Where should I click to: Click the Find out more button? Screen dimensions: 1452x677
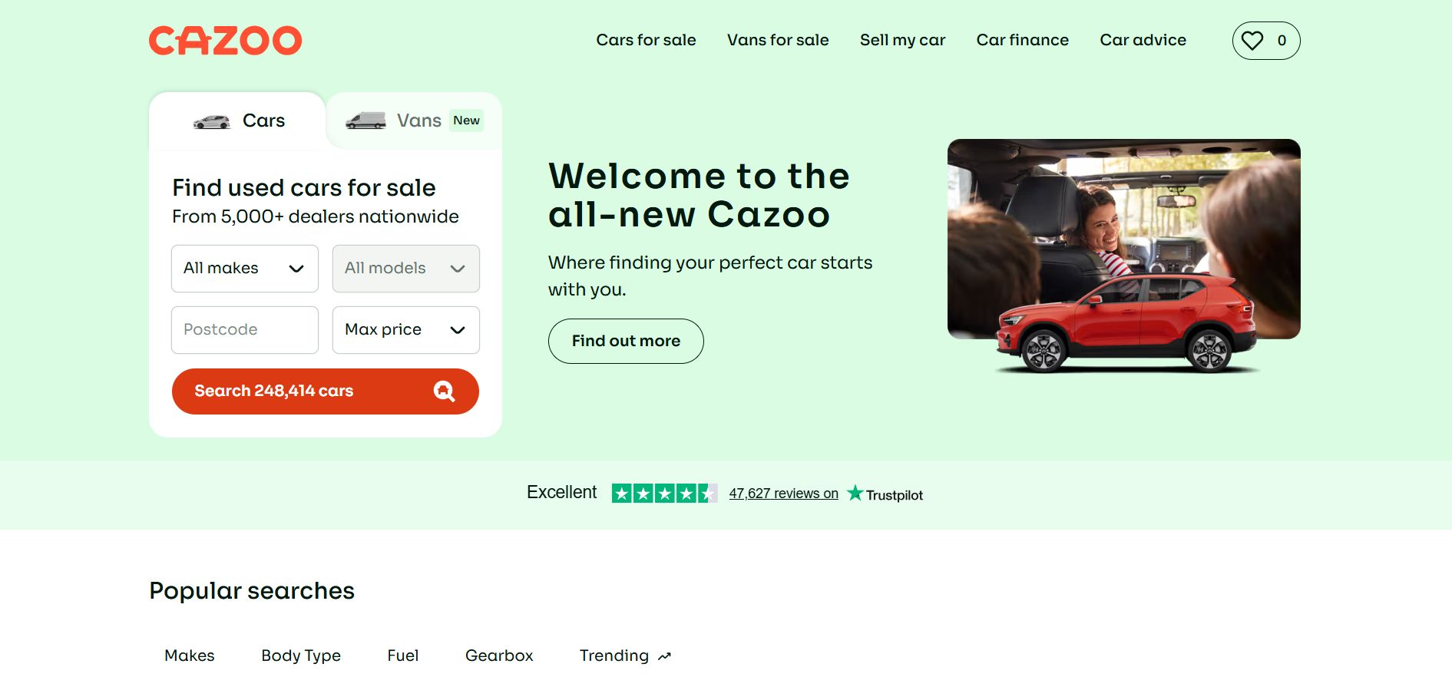pyautogui.click(x=626, y=341)
